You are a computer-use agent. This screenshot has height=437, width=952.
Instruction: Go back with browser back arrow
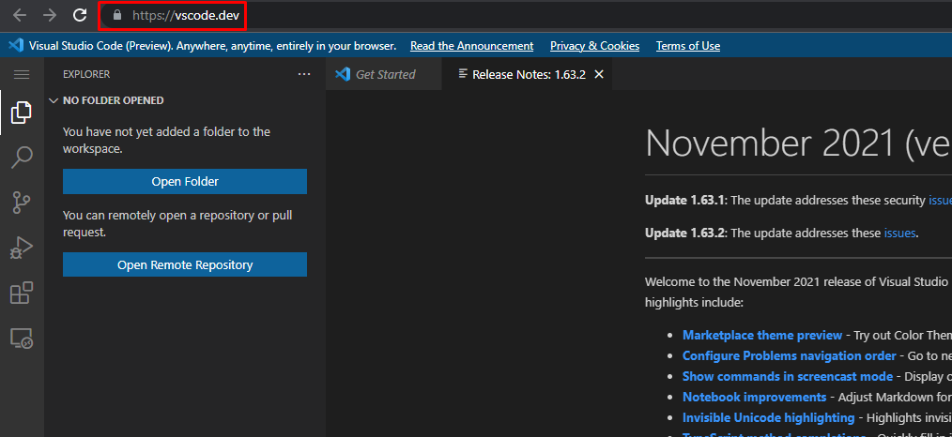[x=19, y=15]
